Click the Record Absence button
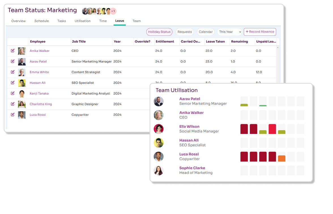Screen dimensions: 333x214 pos(260,32)
